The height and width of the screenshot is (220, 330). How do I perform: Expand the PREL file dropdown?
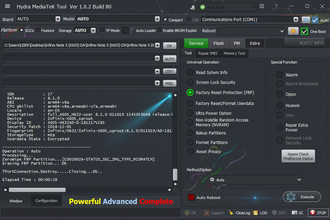(157, 83)
